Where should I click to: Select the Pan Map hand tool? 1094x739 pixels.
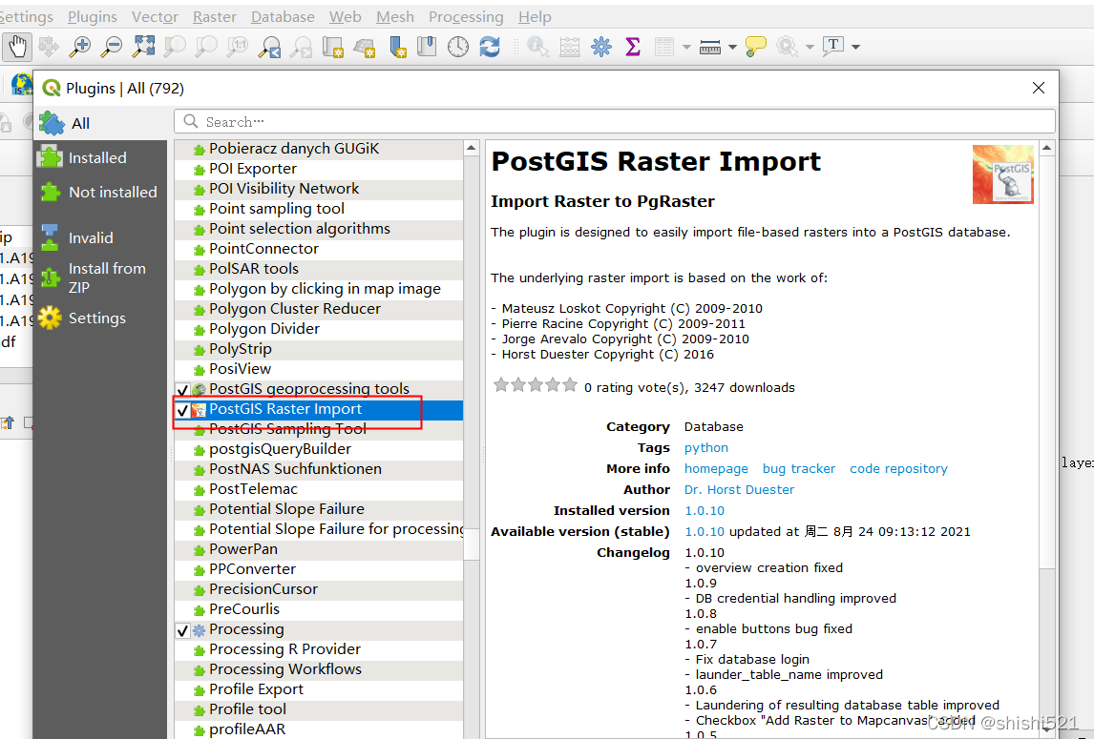[x=17, y=47]
